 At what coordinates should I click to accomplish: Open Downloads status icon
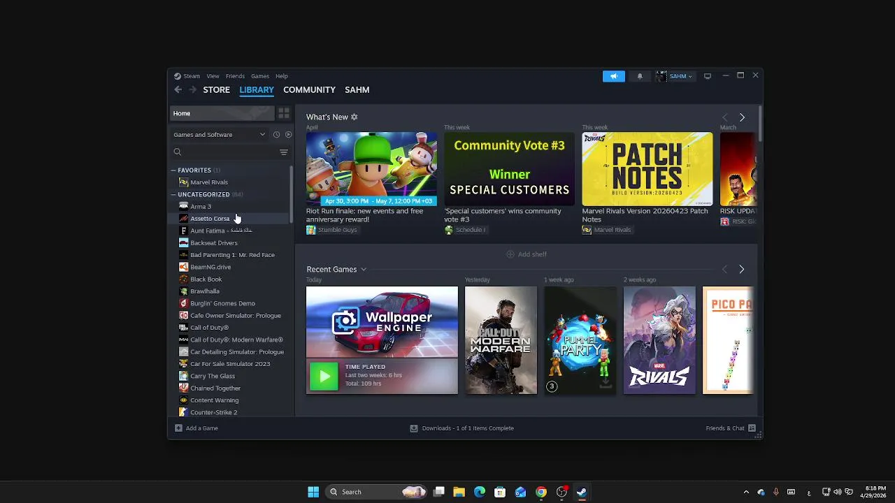pyautogui.click(x=413, y=428)
